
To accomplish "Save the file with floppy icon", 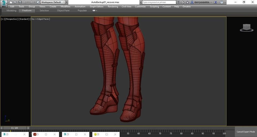I will coord(20,2).
